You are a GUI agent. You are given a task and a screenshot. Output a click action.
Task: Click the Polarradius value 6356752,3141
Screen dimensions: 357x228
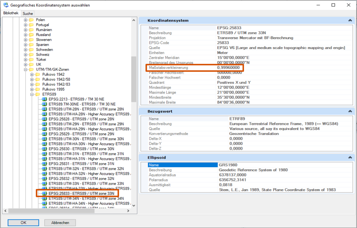(x=232, y=180)
